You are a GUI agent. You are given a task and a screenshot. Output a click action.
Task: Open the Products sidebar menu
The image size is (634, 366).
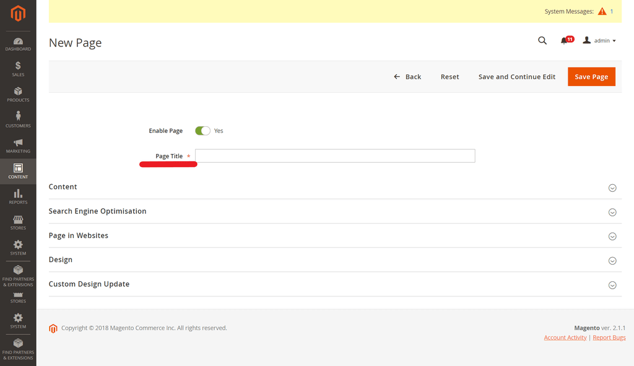18,95
